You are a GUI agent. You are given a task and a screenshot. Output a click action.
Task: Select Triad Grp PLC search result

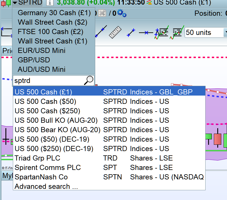click(x=109, y=158)
